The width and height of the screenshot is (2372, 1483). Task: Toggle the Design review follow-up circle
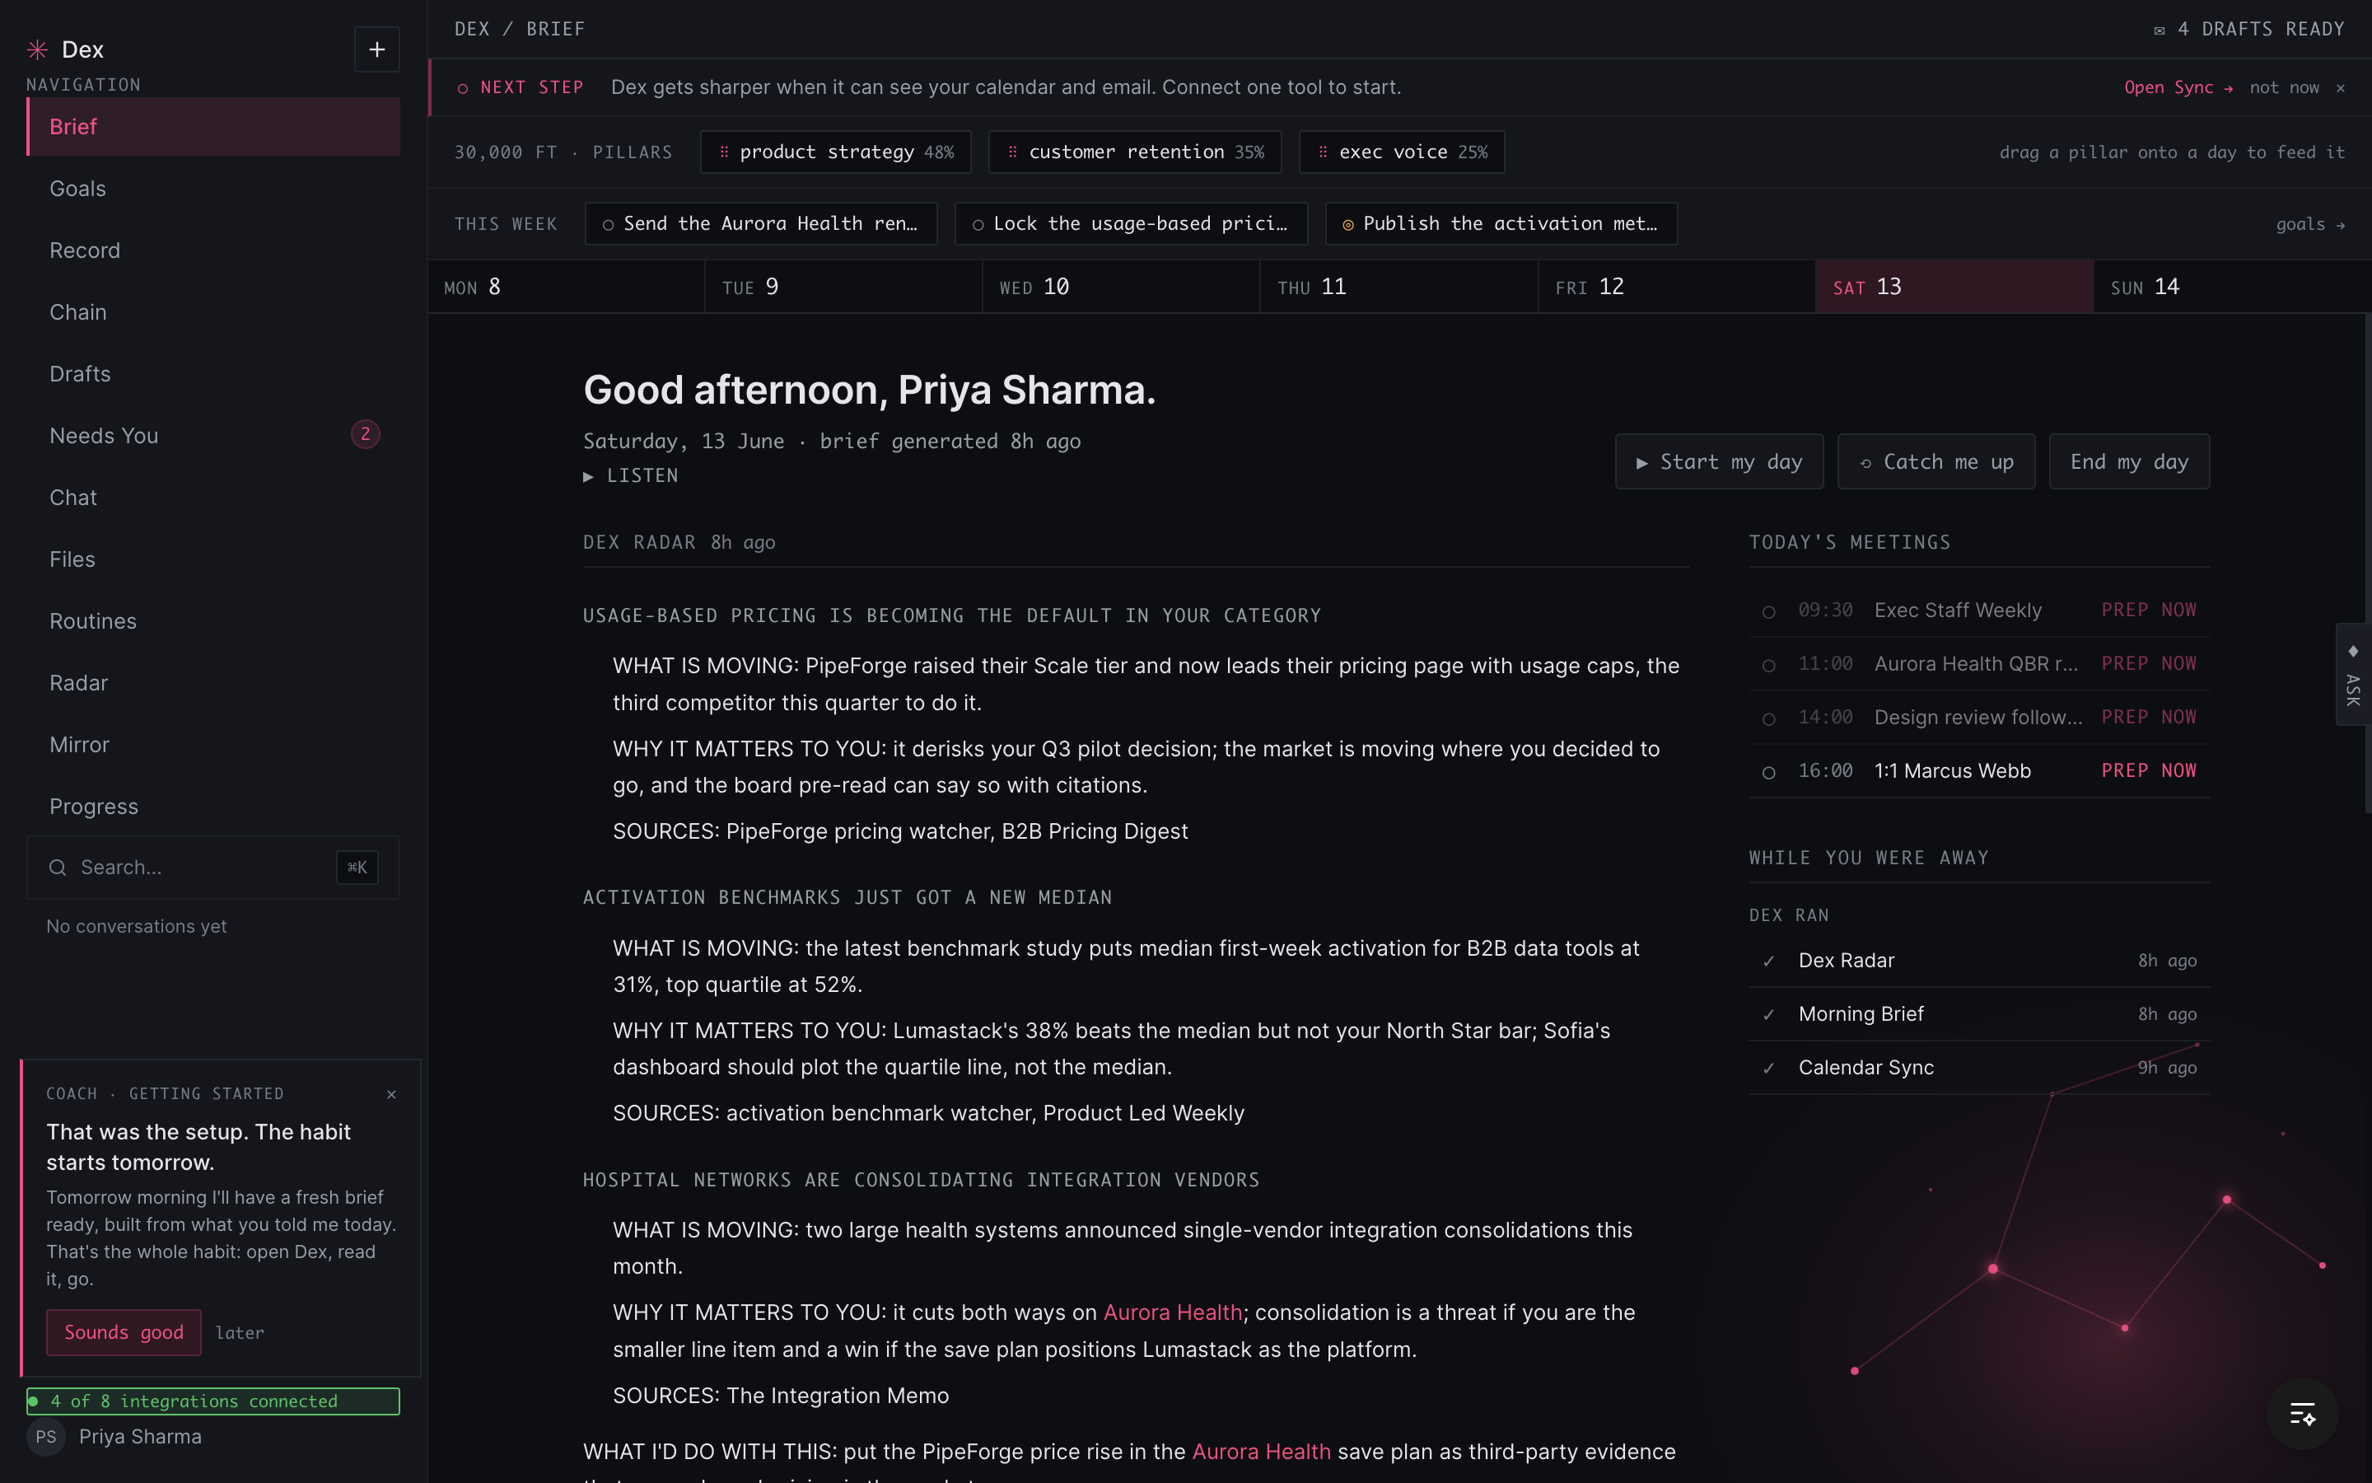pyautogui.click(x=1768, y=719)
